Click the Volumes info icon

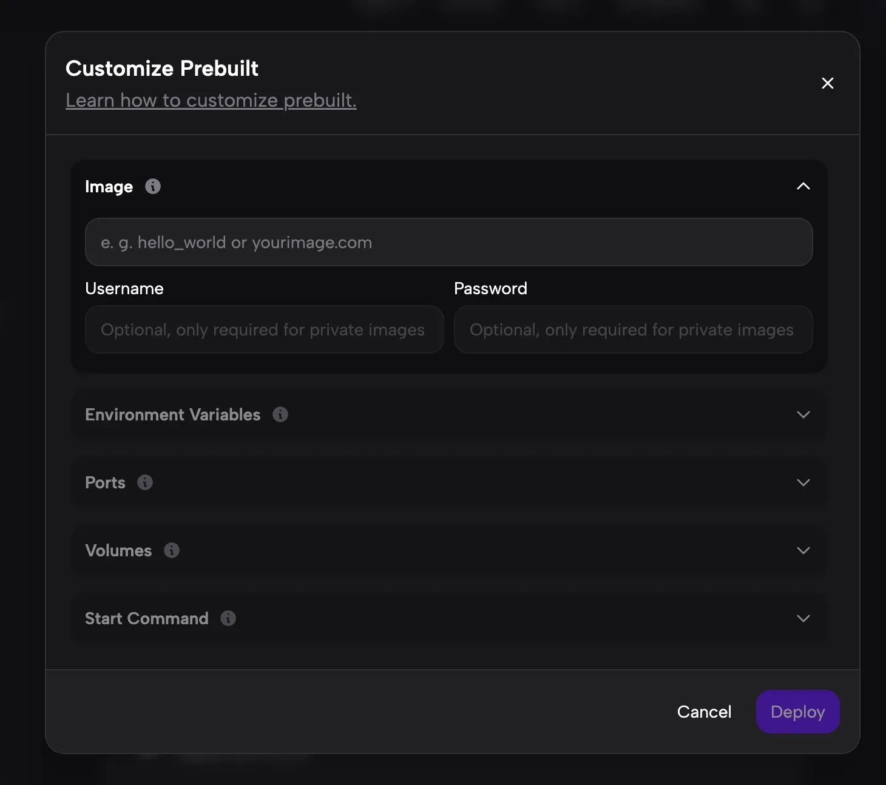[172, 550]
